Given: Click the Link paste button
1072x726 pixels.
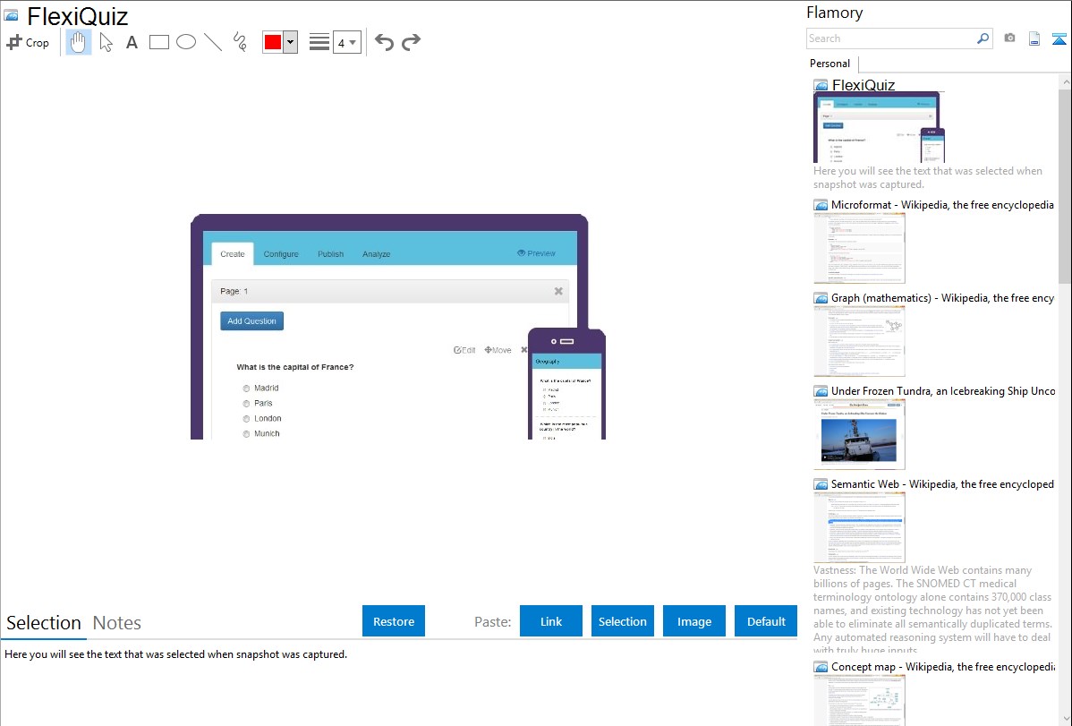Looking at the screenshot, I should click(x=551, y=621).
